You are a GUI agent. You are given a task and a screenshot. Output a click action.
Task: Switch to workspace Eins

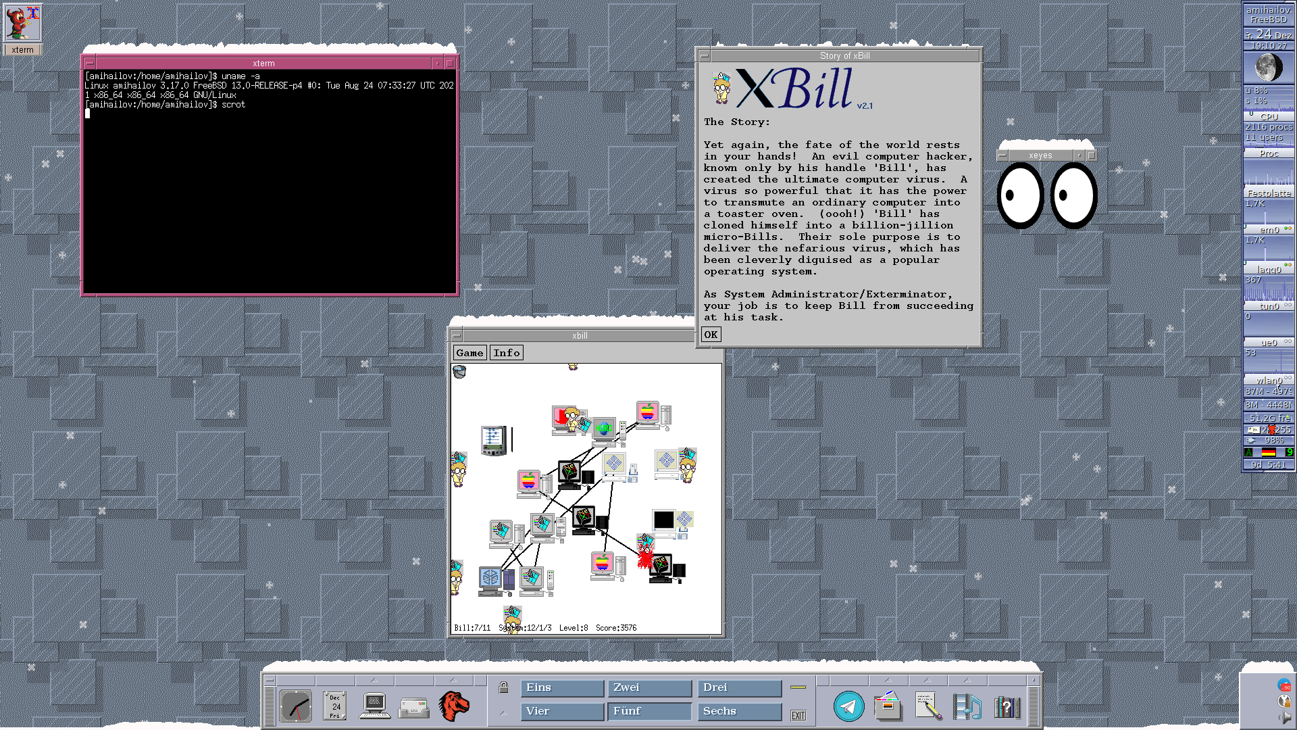(x=562, y=688)
